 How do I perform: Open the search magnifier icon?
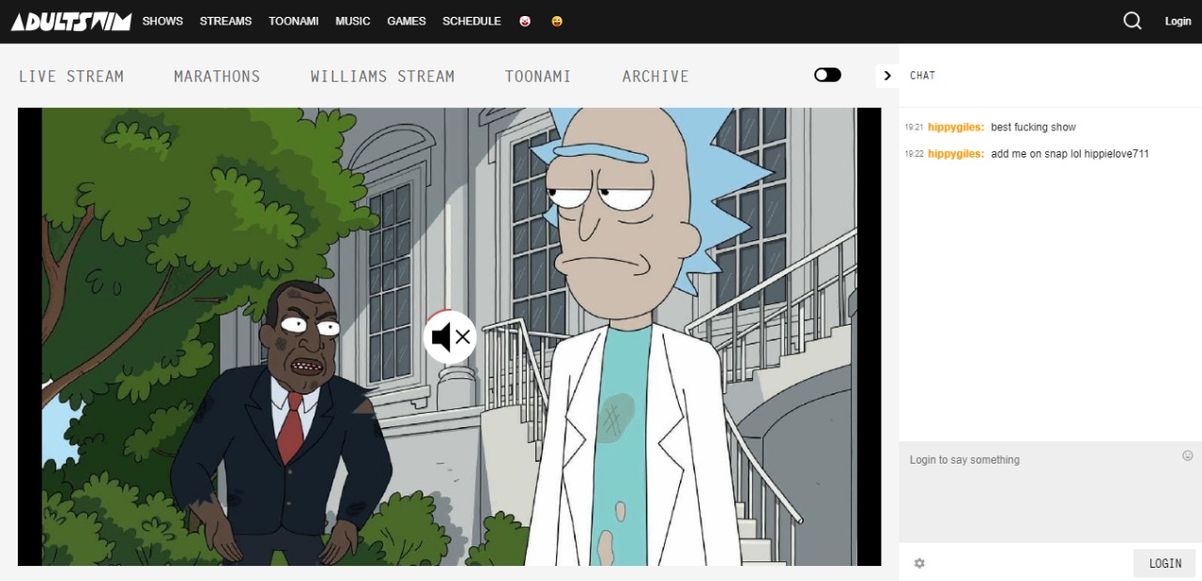coord(1133,21)
